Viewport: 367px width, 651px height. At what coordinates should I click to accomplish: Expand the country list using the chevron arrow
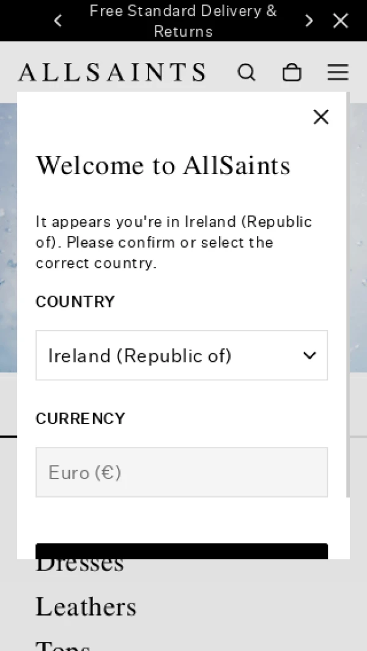point(310,355)
